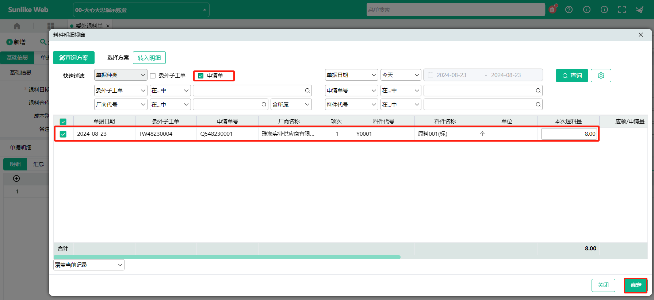
Task: Uncheck the 申请单 checkbox
Action: click(200, 76)
